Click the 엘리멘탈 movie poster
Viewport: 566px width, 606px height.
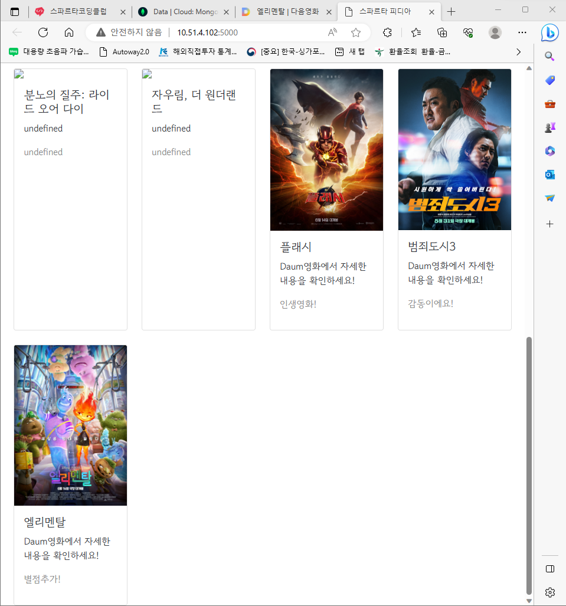pyautogui.click(x=70, y=425)
